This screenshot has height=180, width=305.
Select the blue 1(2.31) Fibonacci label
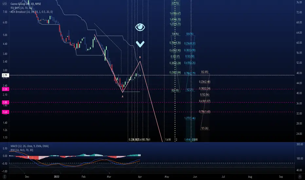pyautogui.click(x=190, y=90)
